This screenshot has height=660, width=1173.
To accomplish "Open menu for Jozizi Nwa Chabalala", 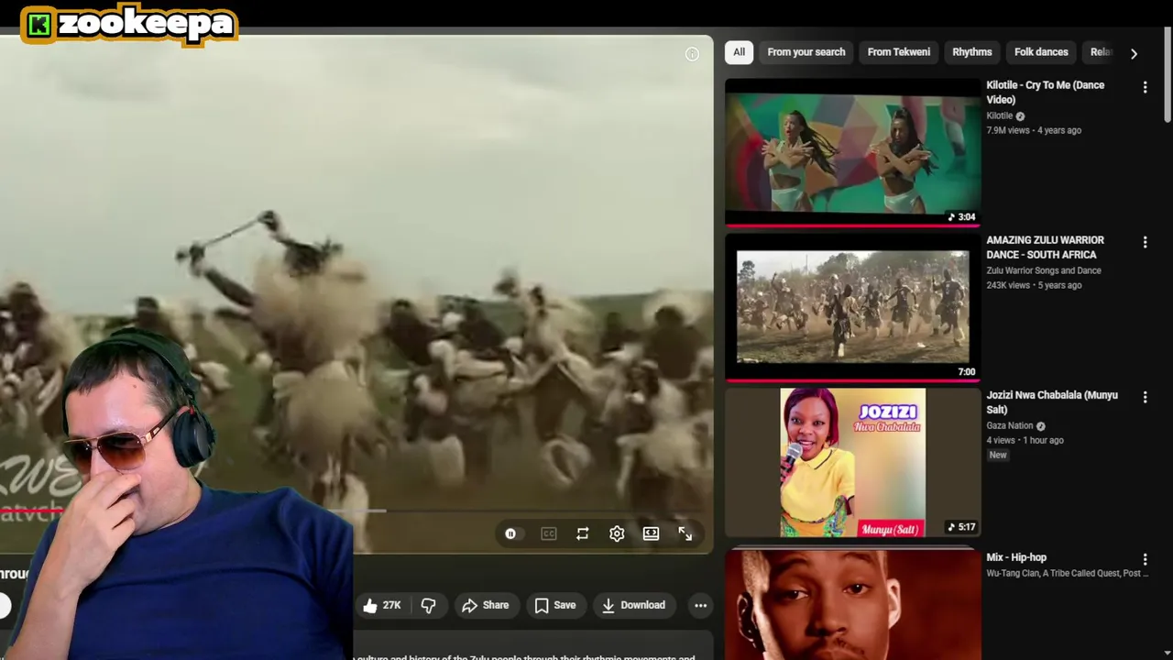I will coord(1145,397).
